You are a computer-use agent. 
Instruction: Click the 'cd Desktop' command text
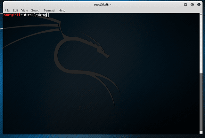point(37,15)
